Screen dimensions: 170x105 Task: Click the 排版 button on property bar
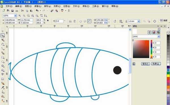(x=164, y=20)
